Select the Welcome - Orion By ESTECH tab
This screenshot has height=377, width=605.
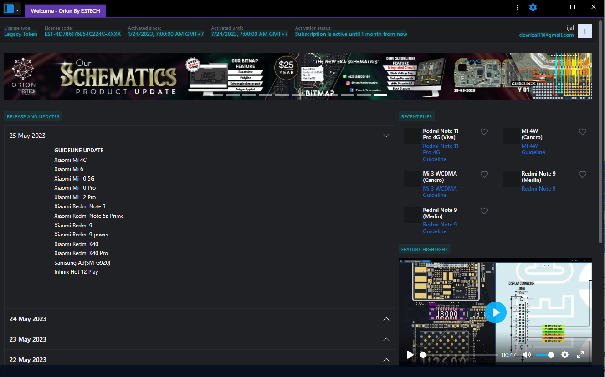tap(65, 11)
